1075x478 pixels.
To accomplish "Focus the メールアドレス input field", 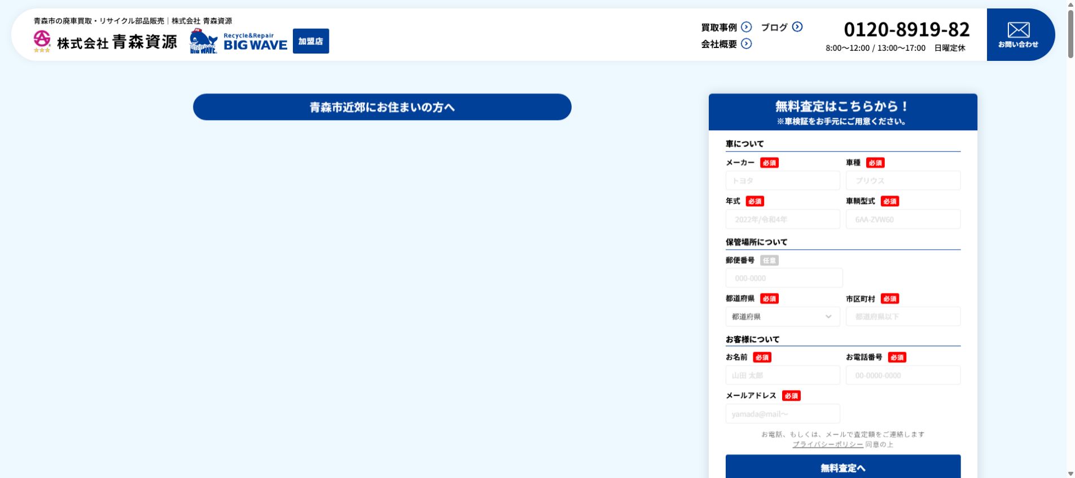I will (783, 413).
